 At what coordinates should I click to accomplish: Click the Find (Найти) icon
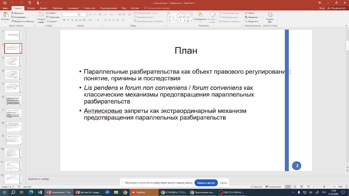250,13
